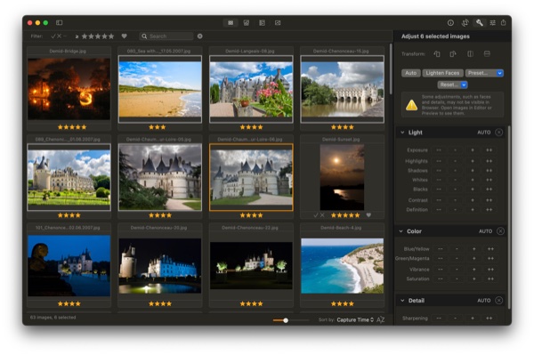Apply AUTO to the Light section
This screenshot has height=355, width=534.
click(484, 133)
